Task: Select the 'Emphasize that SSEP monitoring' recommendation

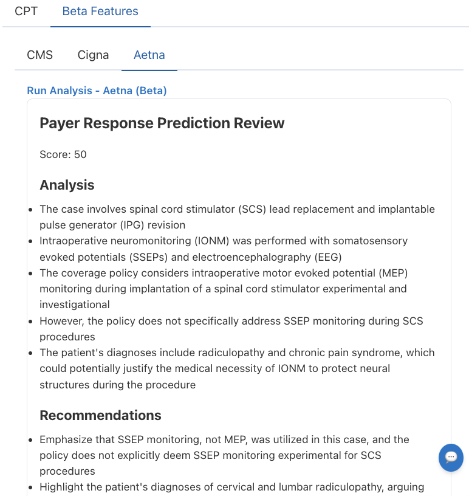Action: click(x=225, y=455)
